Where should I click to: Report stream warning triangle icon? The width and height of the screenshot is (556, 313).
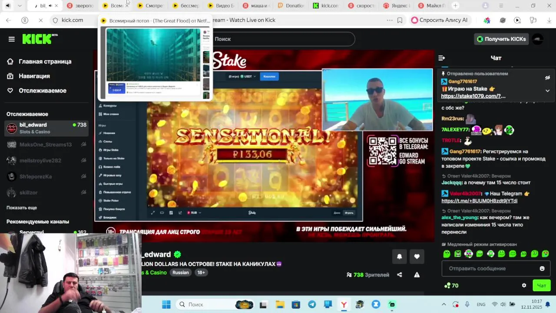417,275
